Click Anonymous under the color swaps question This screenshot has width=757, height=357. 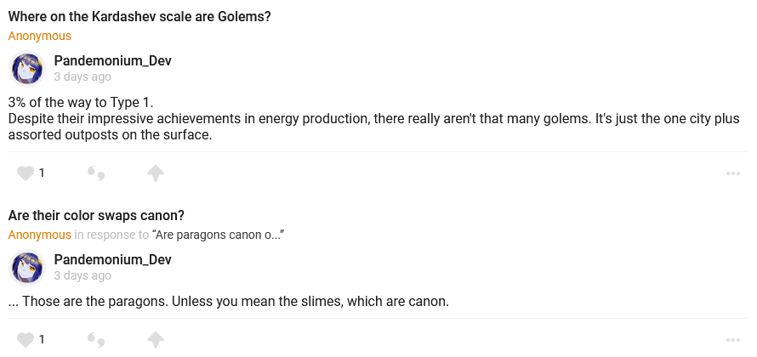[40, 235]
